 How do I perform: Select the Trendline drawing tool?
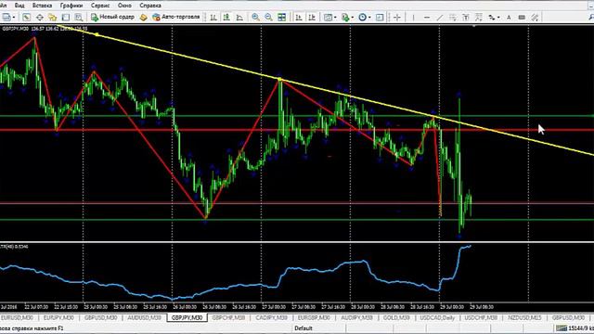(439, 17)
